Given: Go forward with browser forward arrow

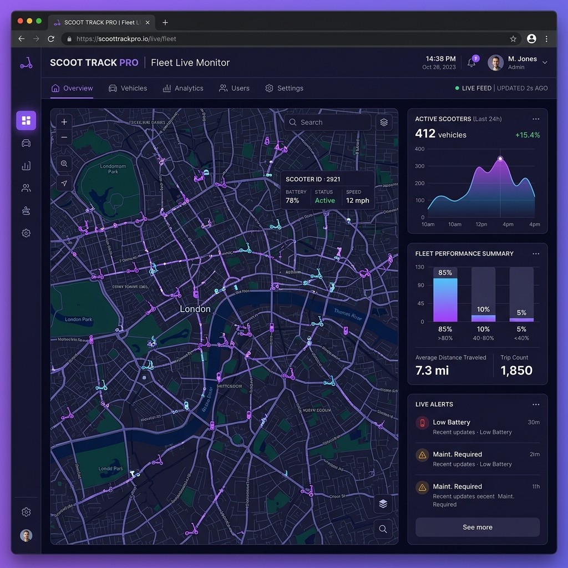Looking at the screenshot, I should (36, 39).
